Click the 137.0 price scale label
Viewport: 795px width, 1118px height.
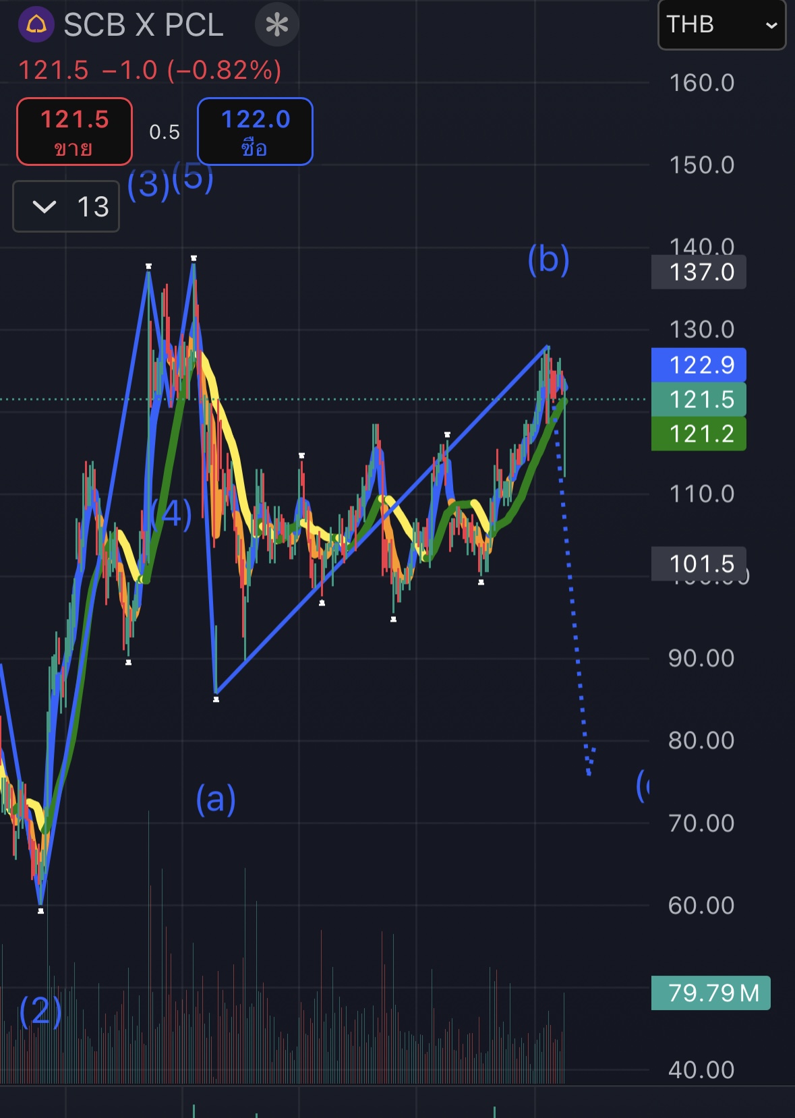coord(699,272)
